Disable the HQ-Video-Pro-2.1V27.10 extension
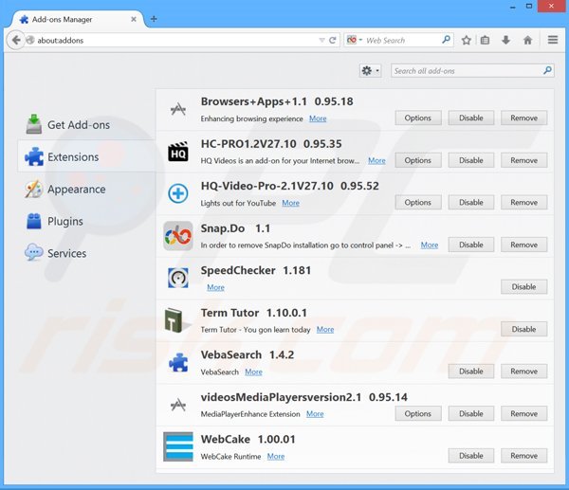Screen dimensions: 569x490 point(471,203)
